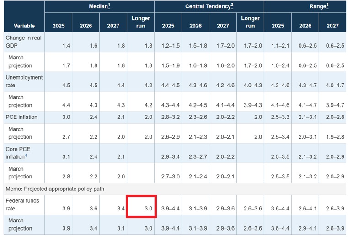Click unemployment March projection longer run 3.9–4.3
The width and height of the screenshot is (348, 237).
click(253, 105)
